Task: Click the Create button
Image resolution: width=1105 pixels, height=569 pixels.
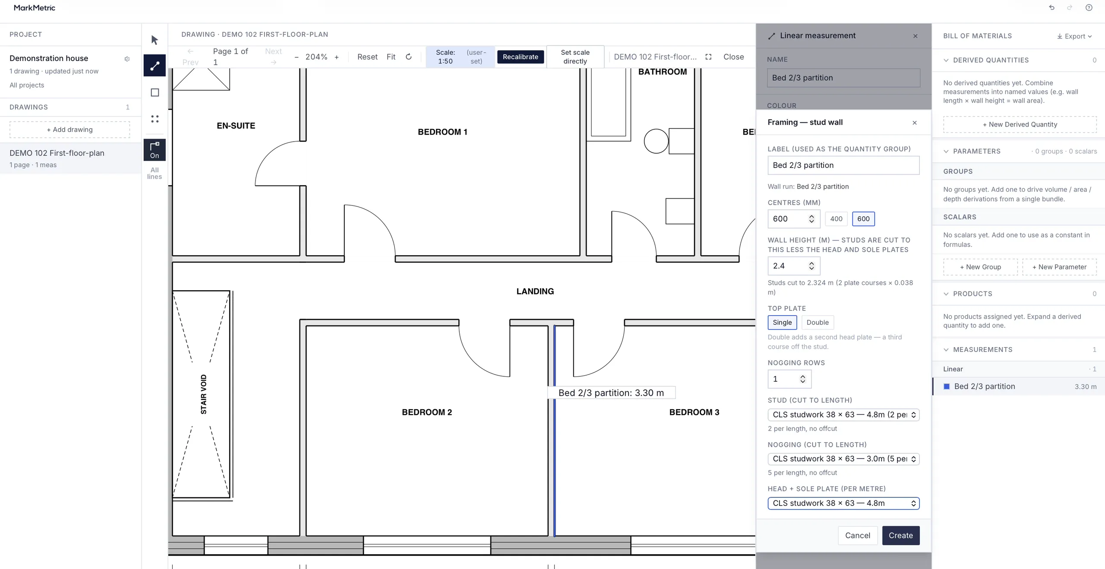Action: [x=901, y=535]
